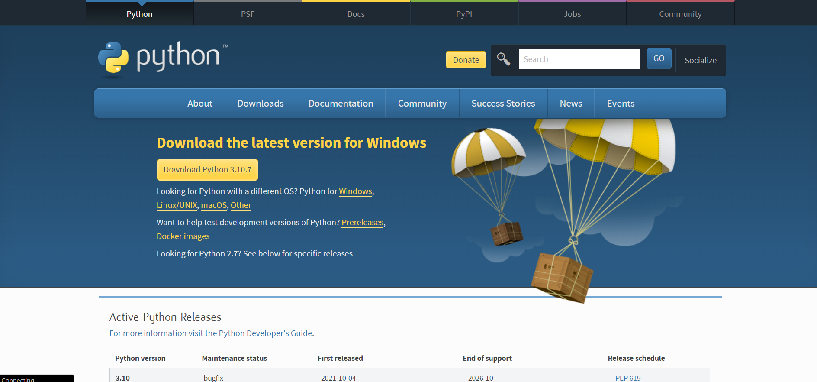817x382 pixels.
Task: Follow the Windows download link
Action: [x=355, y=191]
